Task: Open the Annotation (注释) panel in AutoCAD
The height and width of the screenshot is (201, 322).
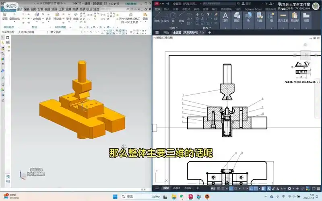Action: 225,20
